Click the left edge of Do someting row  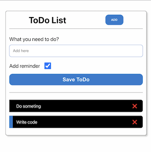(x=10, y=106)
